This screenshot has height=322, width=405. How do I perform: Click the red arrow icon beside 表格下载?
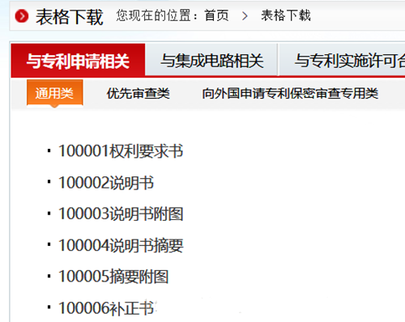coord(22,16)
